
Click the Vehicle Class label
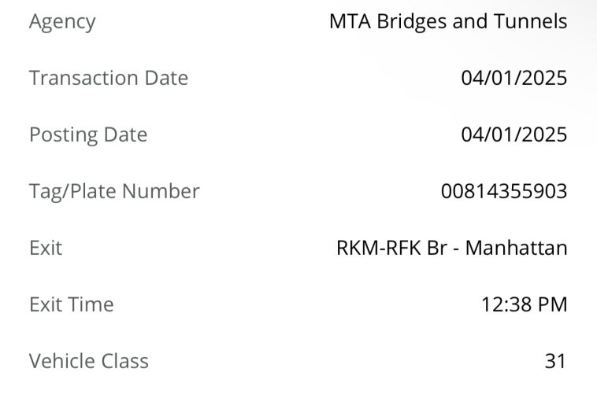click(x=89, y=361)
